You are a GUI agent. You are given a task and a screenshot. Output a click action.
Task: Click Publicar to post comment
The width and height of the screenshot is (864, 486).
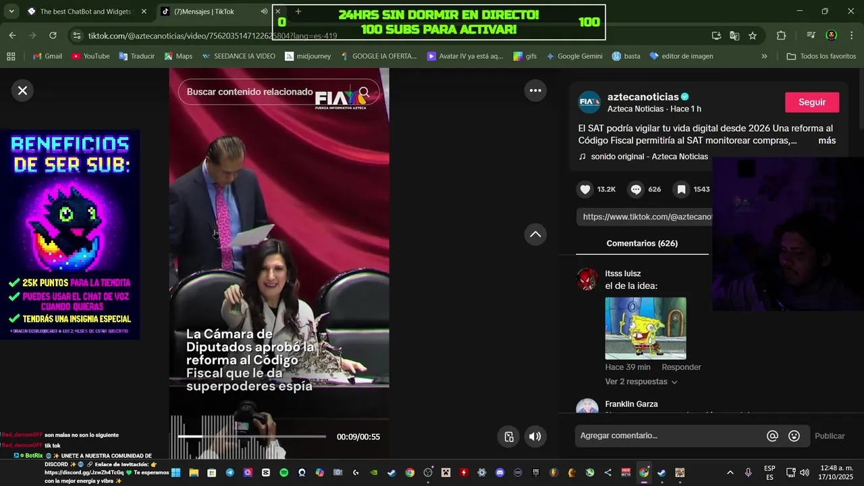coord(830,436)
